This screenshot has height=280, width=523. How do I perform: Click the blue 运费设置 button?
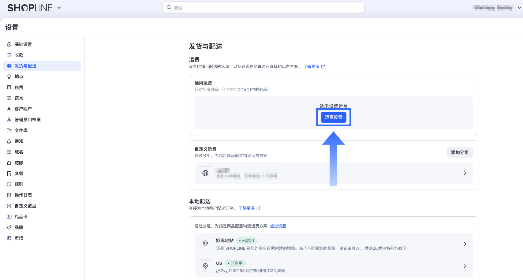(333, 117)
